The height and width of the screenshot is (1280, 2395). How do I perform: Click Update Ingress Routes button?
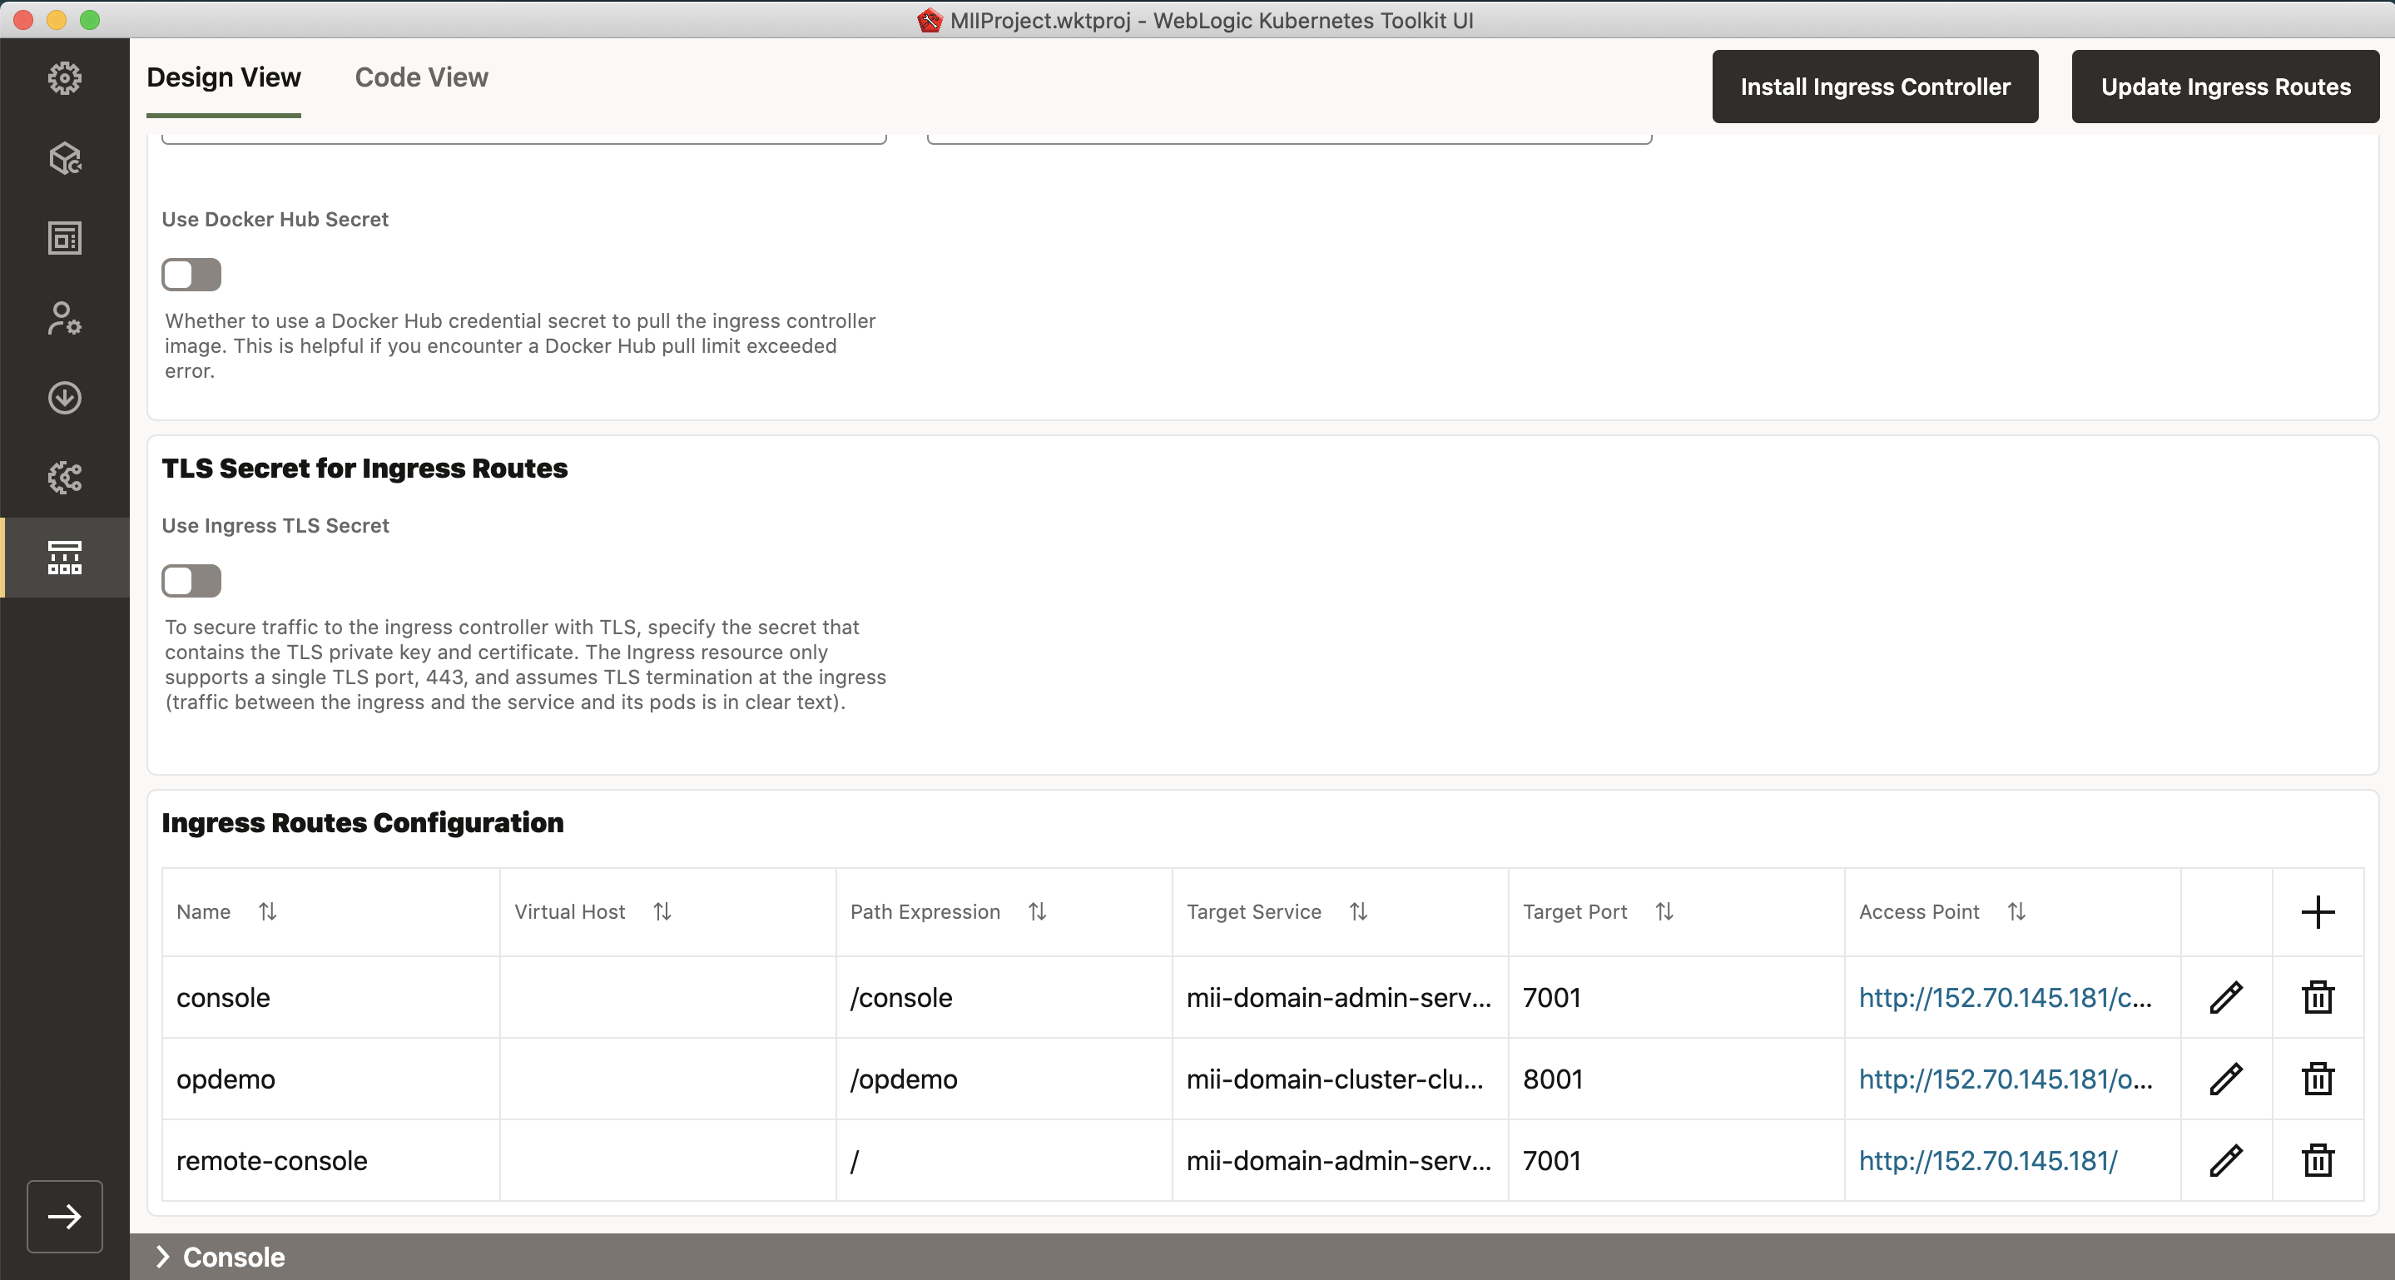coord(2225,87)
